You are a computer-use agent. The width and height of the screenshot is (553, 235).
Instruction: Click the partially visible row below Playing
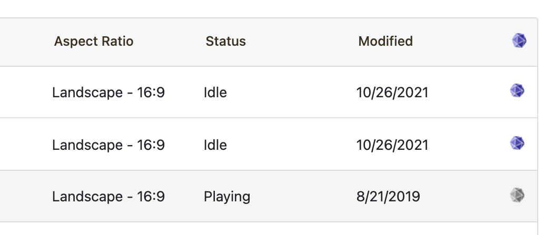tap(269, 229)
